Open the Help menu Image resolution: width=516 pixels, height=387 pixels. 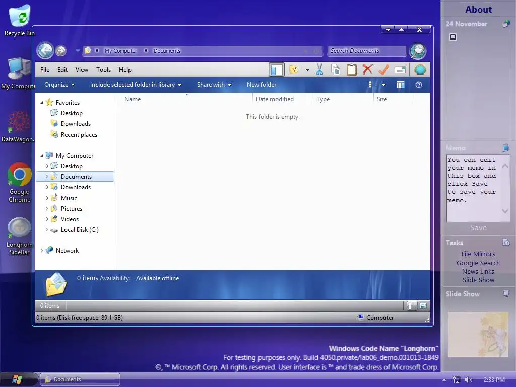(125, 70)
